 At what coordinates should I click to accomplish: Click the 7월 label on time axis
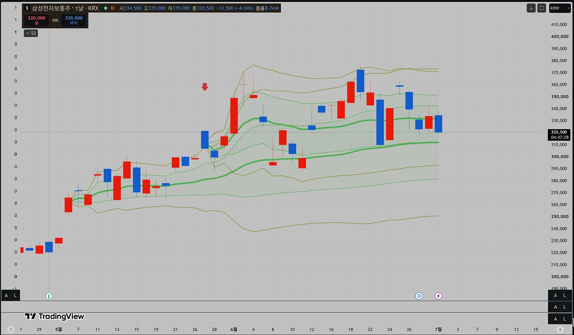(438, 329)
